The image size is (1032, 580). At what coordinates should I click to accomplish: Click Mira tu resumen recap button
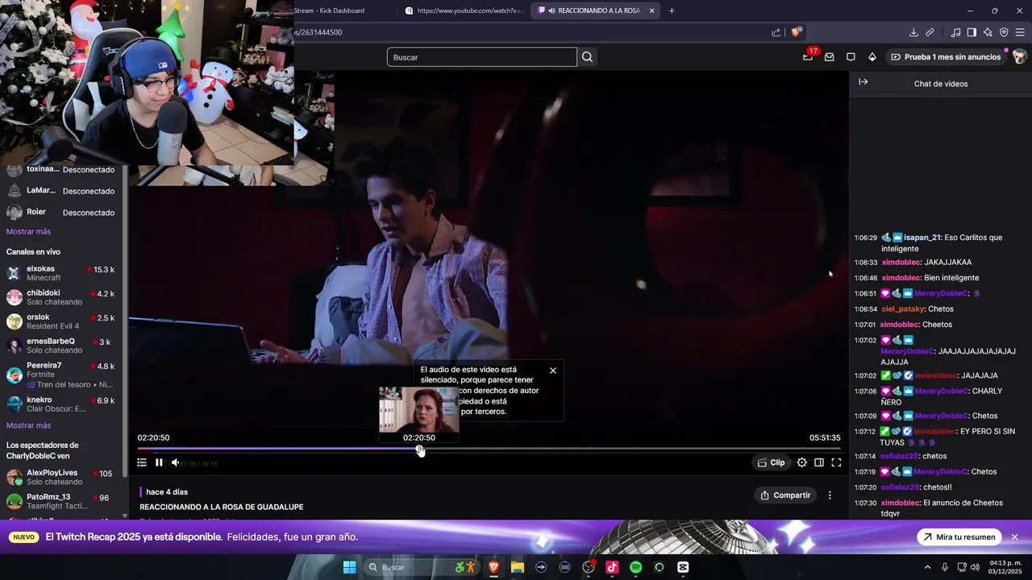click(x=959, y=537)
